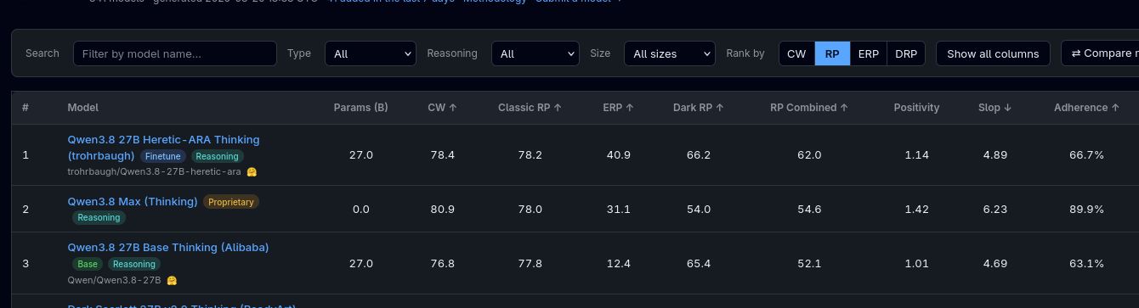Expand the Size filter dropdown
The height and width of the screenshot is (308, 1139).
(x=670, y=53)
